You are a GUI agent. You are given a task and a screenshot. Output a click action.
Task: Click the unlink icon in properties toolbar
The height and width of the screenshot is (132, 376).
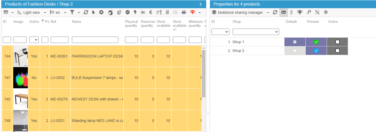(x=317, y=12)
